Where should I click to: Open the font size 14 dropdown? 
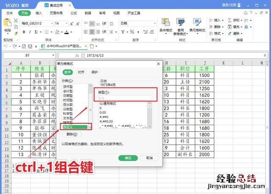66,23
